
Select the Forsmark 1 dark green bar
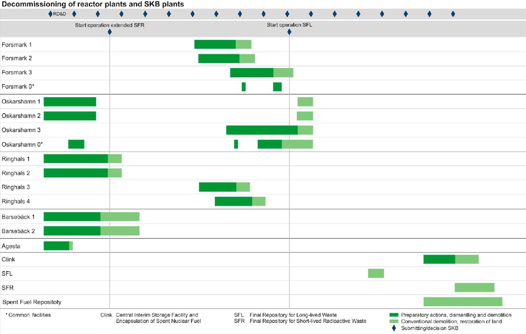[215, 44]
